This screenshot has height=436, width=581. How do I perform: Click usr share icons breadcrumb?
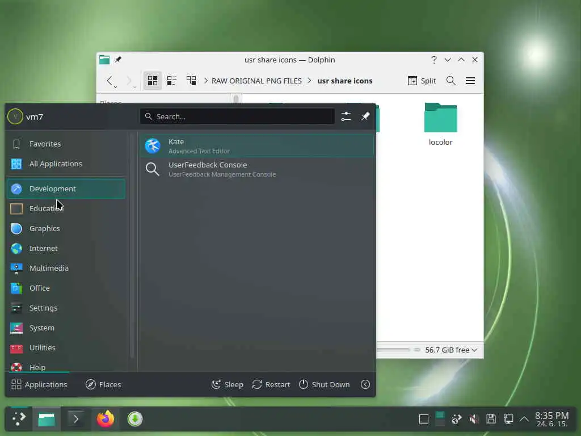pos(344,81)
